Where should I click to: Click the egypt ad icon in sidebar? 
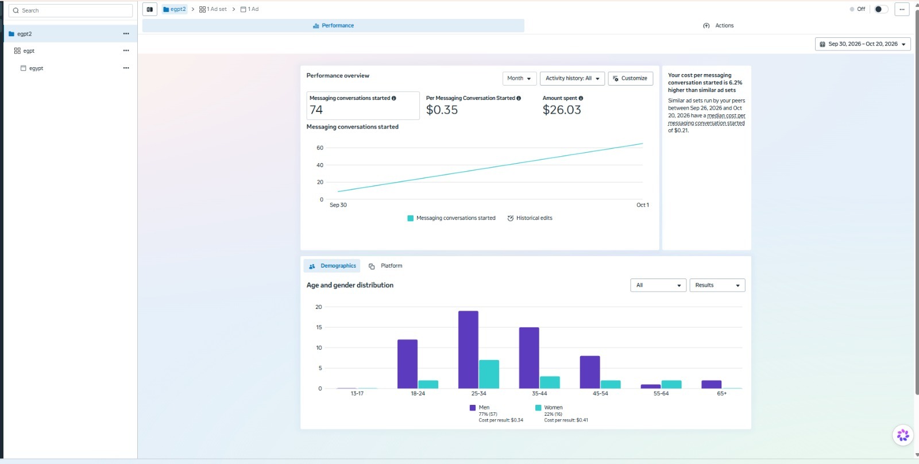coord(24,68)
